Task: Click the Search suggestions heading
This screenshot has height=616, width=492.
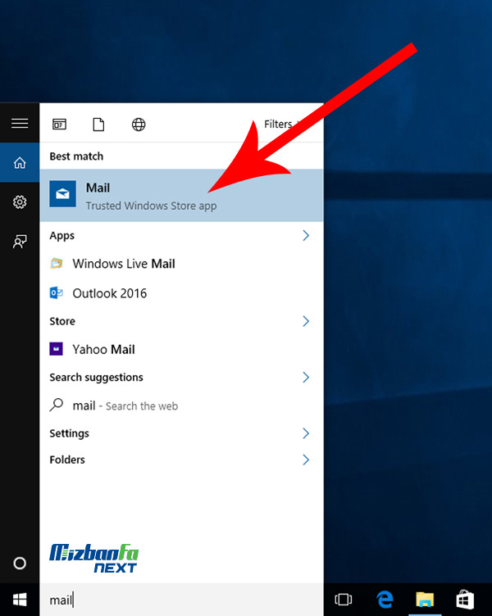Action: (97, 378)
